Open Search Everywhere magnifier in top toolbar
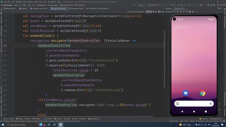 pyautogui.click(x=218, y=5)
